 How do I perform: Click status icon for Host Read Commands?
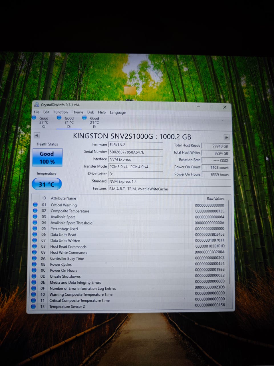pos(35,246)
